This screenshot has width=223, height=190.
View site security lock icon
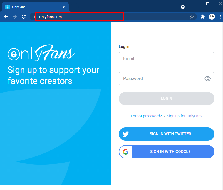tap(34, 17)
